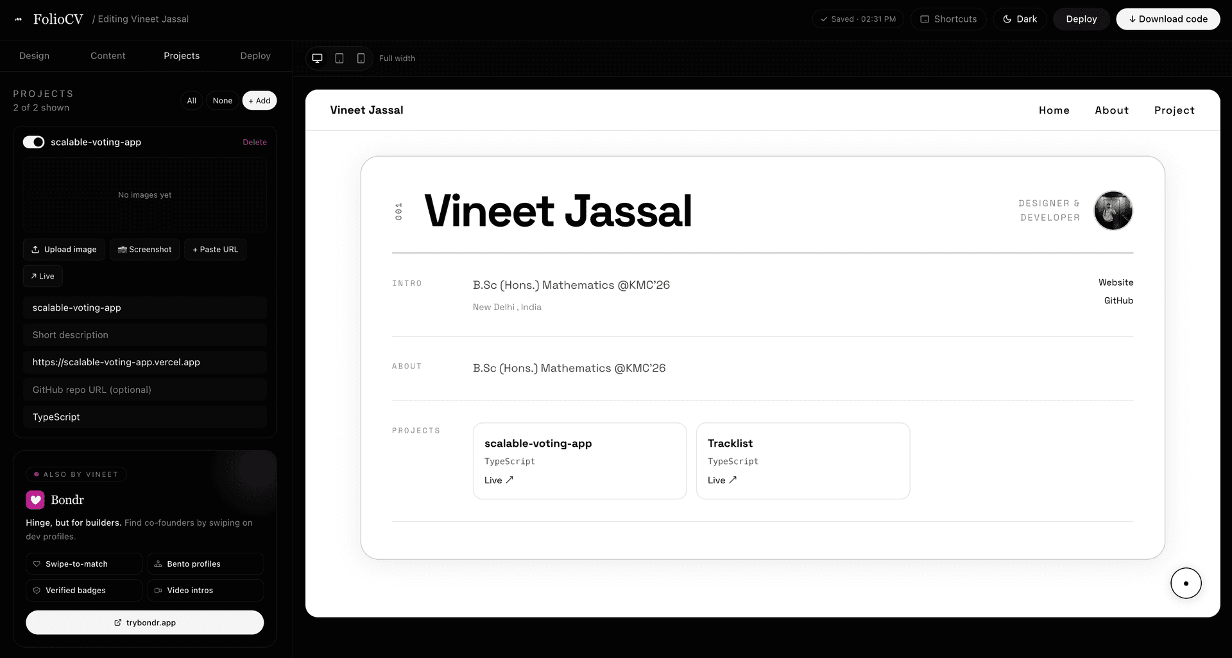
Task: Select desktop preview device icon
Action: pyautogui.click(x=317, y=58)
